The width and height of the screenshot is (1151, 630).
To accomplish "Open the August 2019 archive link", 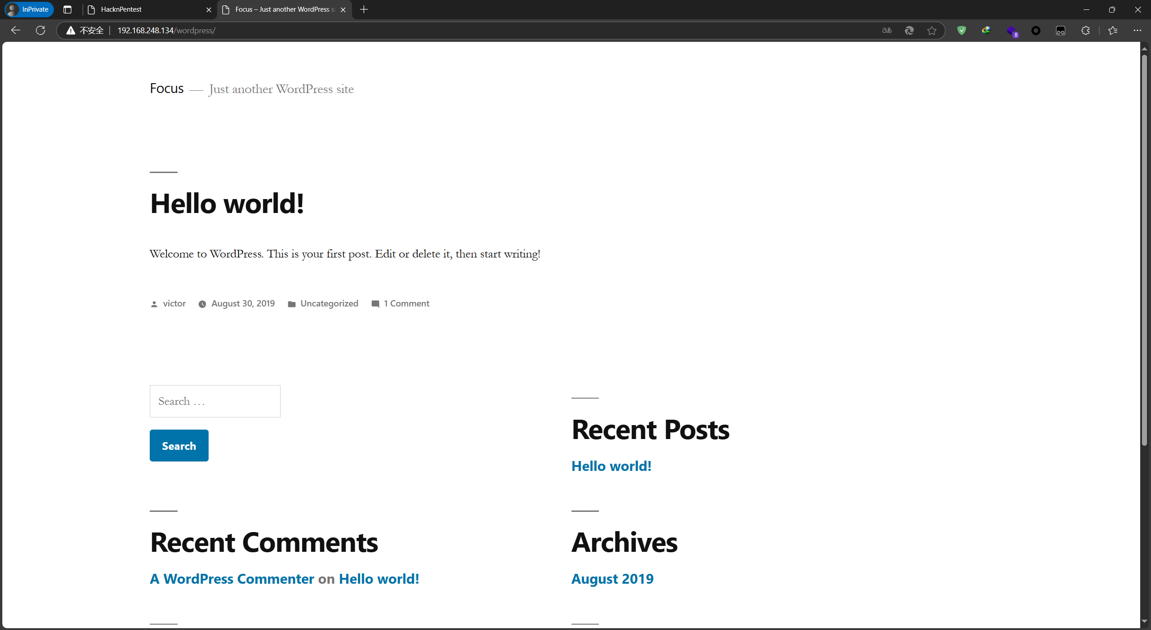I will [612, 579].
